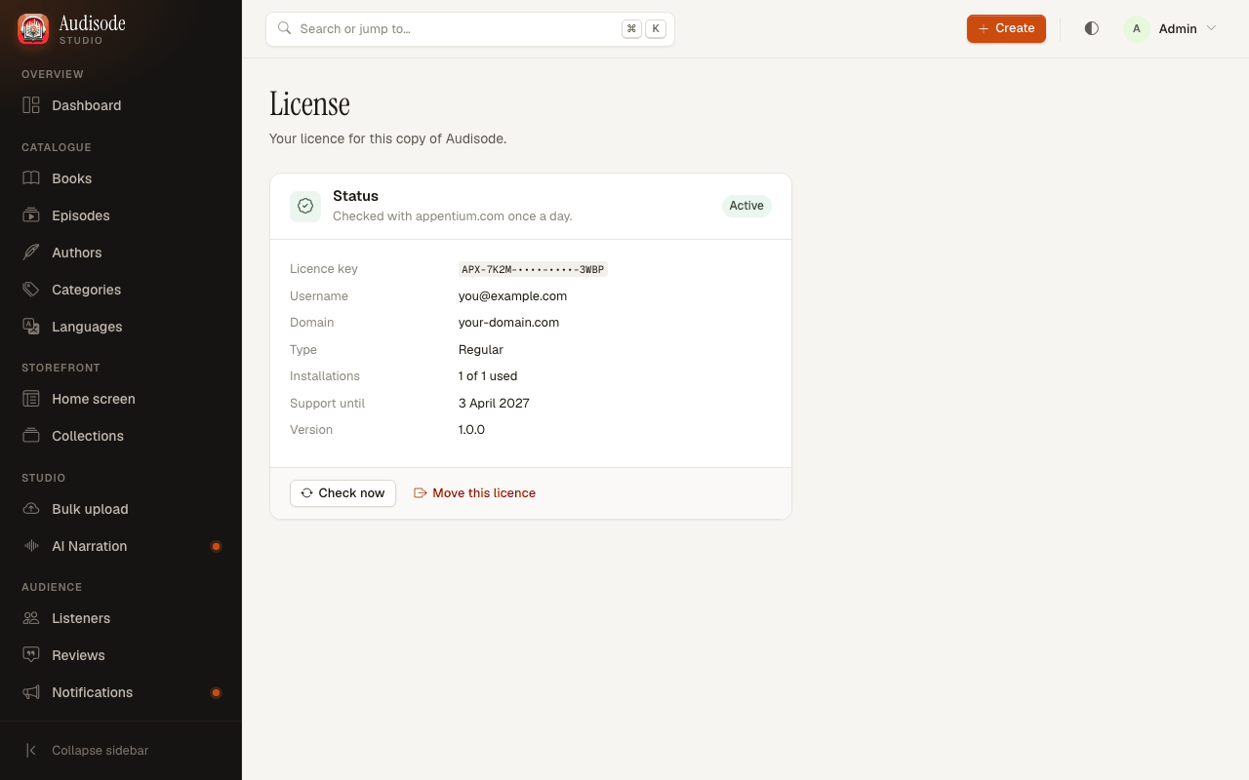Click the masked licence key APX-7K2M value
Image resolution: width=1249 pixels, height=780 pixels.
coord(533,269)
